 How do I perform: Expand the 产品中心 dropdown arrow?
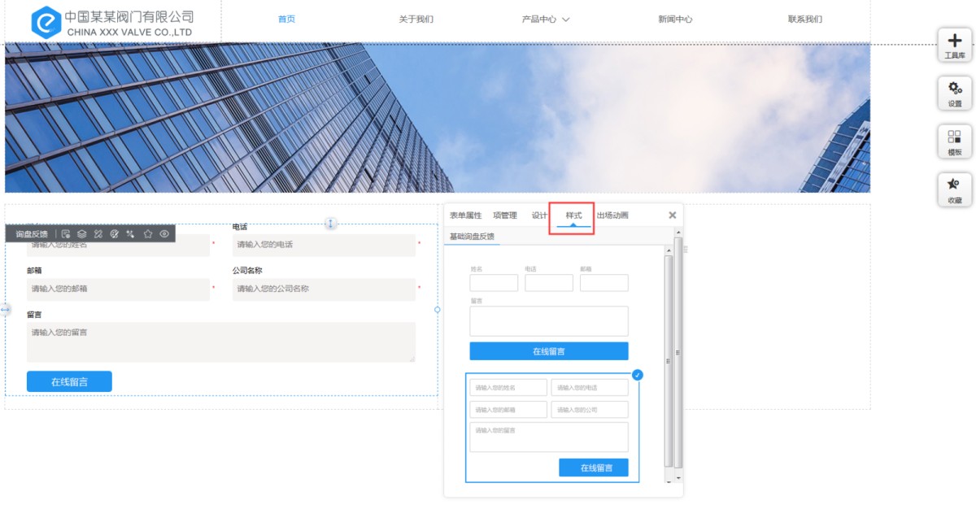click(x=566, y=20)
